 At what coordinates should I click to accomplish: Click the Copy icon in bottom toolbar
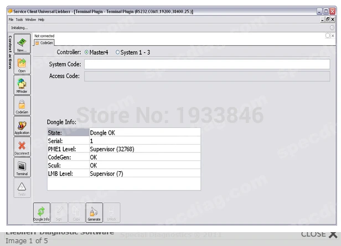coord(76,212)
